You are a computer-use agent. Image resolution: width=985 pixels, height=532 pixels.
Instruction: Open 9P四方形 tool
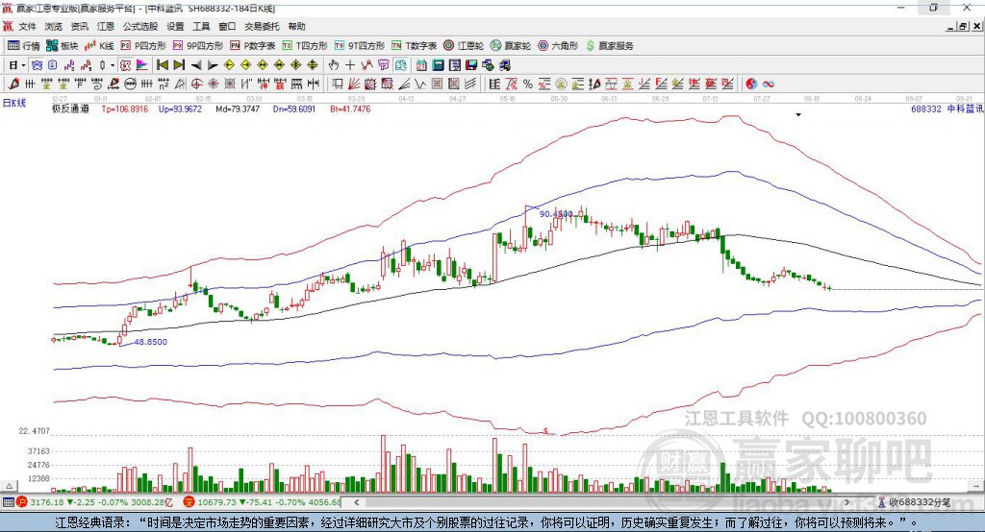198,46
